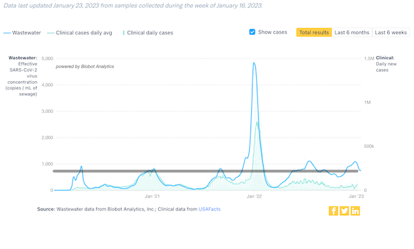Toggle Wastewater series in legend
414x249 pixels.
(x=22, y=33)
